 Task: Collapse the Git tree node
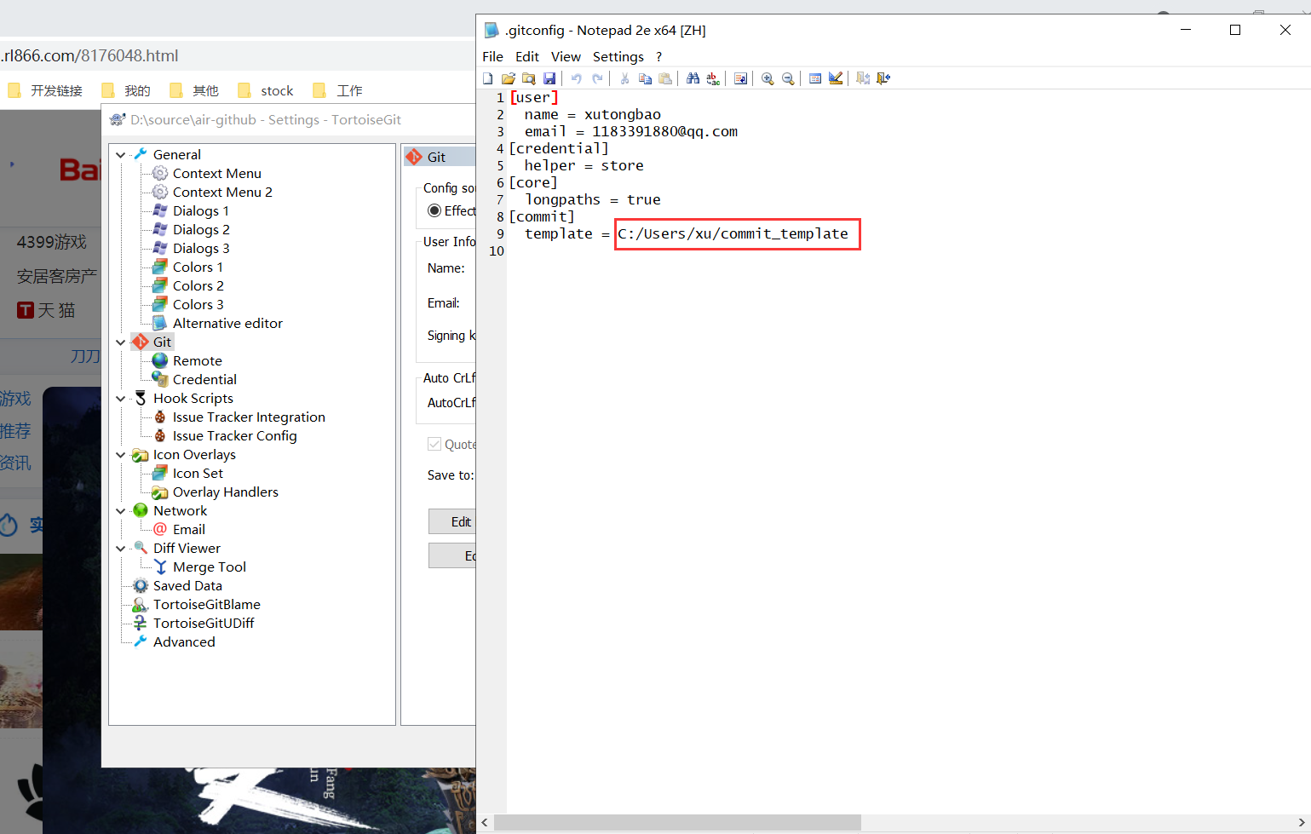click(x=121, y=342)
